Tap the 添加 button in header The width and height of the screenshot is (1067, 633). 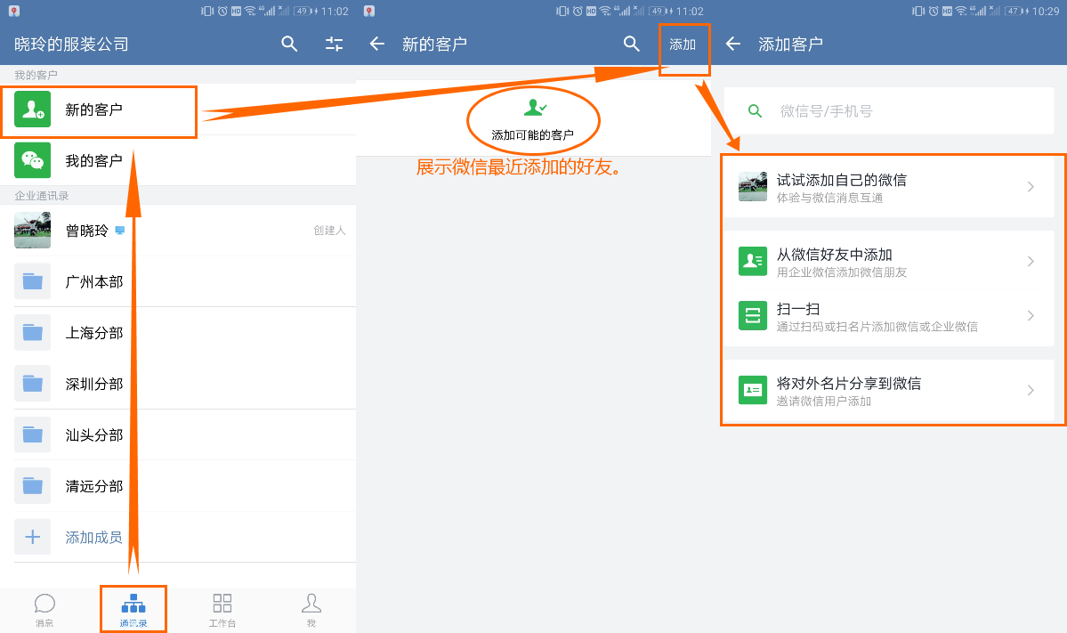click(683, 45)
